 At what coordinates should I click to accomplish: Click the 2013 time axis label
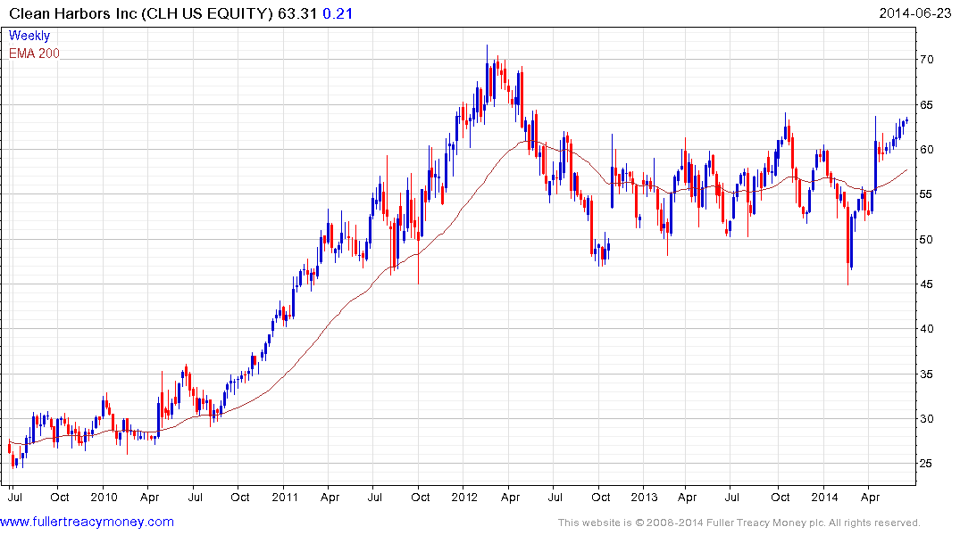[644, 497]
